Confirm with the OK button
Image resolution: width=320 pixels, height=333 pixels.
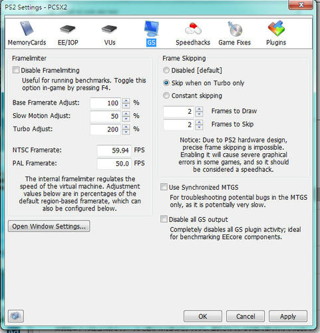pos(203,316)
